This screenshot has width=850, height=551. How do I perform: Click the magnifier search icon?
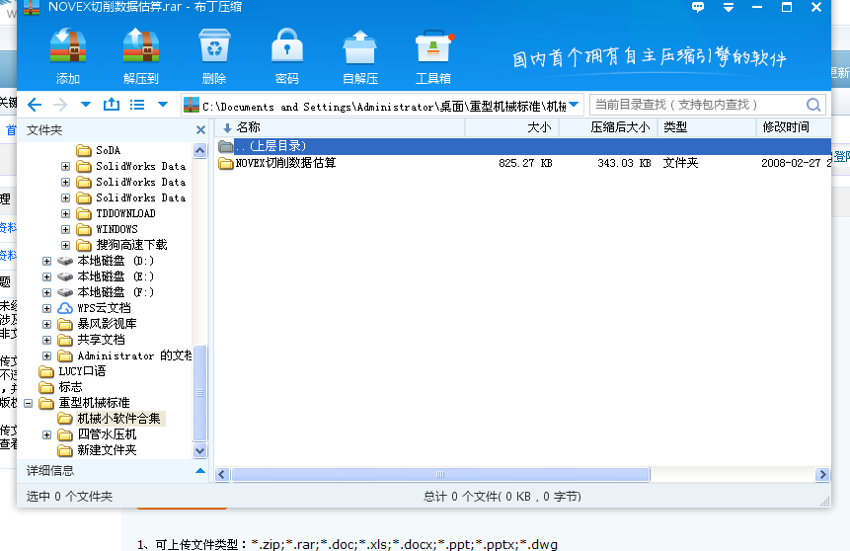coord(813,105)
